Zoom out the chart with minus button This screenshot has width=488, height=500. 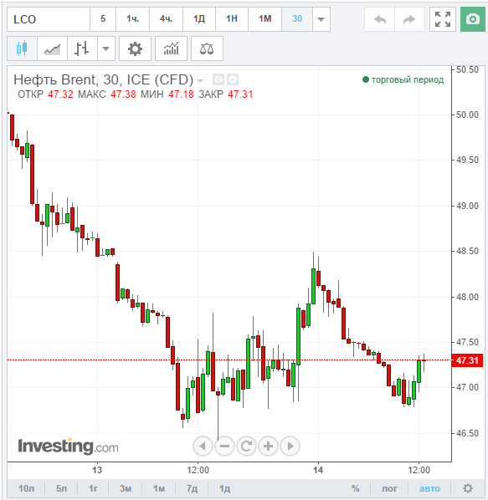(x=224, y=446)
